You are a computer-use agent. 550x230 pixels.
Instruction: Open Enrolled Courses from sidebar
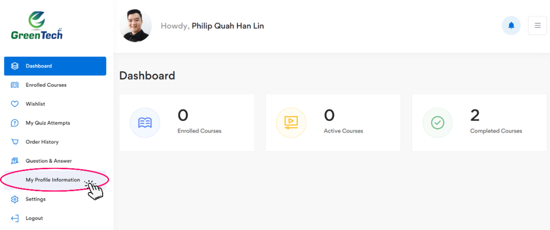46,85
